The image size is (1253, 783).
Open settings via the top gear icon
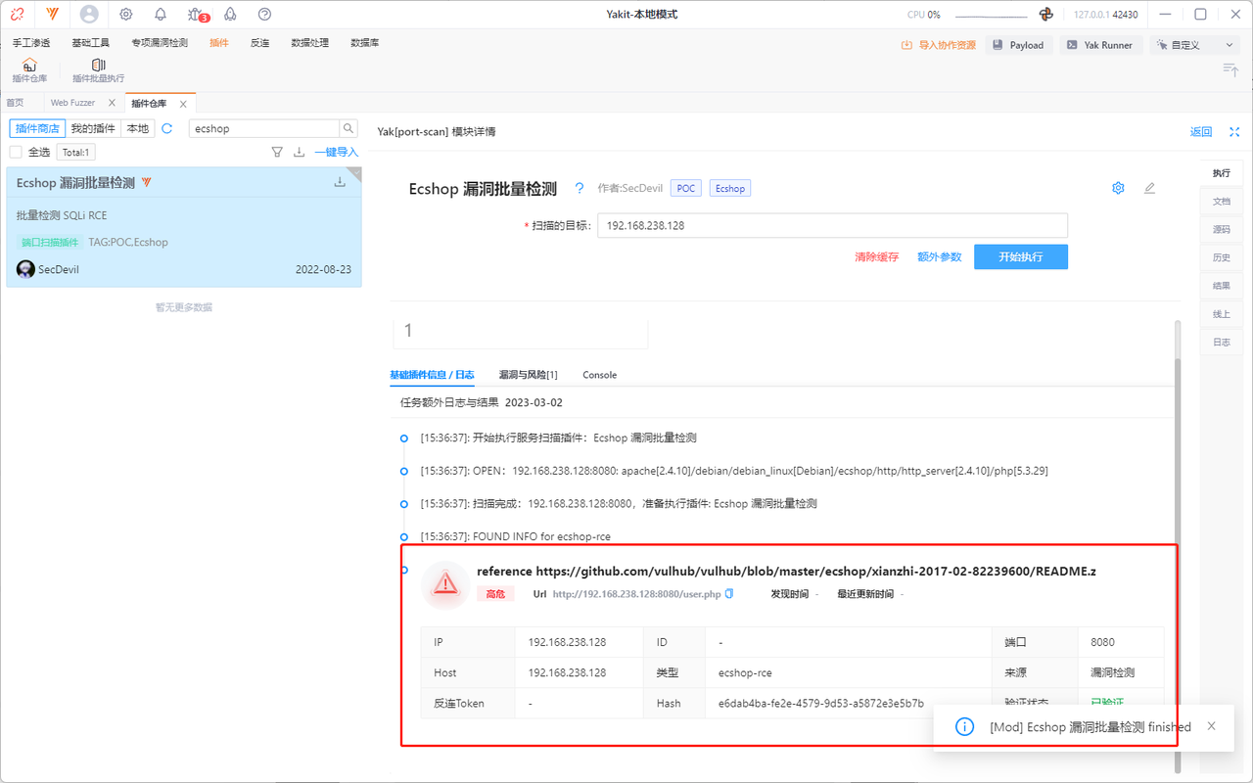tap(126, 15)
